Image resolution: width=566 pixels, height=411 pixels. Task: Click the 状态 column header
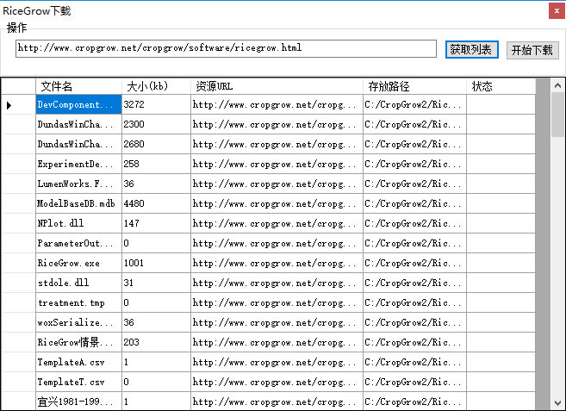(x=501, y=86)
